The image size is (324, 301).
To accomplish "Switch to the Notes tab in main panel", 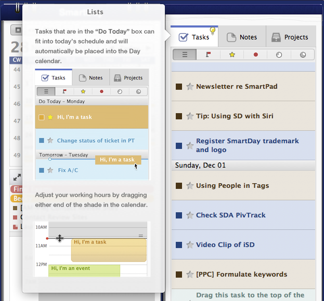I will tap(242, 37).
